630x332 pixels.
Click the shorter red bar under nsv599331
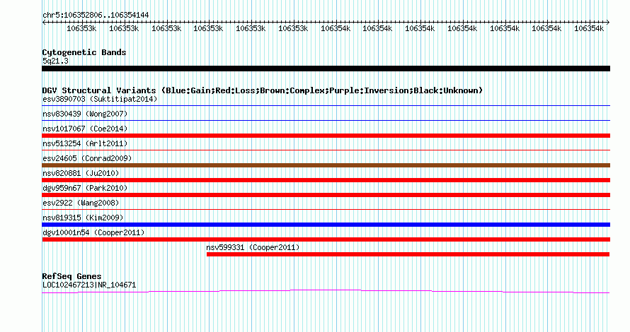coord(408,254)
